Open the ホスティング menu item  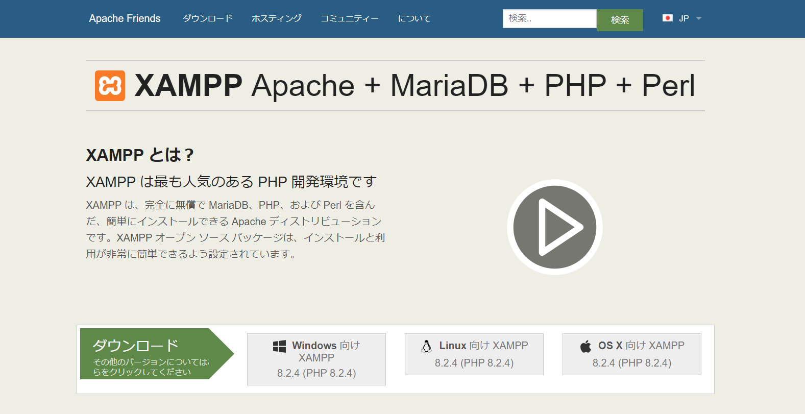tap(276, 18)
